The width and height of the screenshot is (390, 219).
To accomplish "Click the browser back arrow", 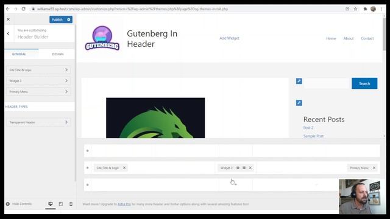I will point(8,9).
